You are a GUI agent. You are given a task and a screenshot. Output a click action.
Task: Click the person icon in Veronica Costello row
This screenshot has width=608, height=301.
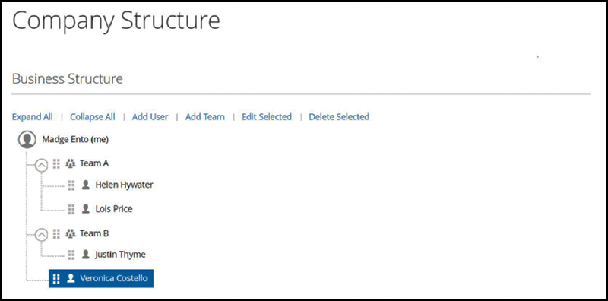click(71, 278)
